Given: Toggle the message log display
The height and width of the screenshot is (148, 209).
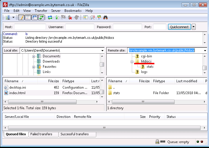Looking at the screenshot, I should point(21,17).
